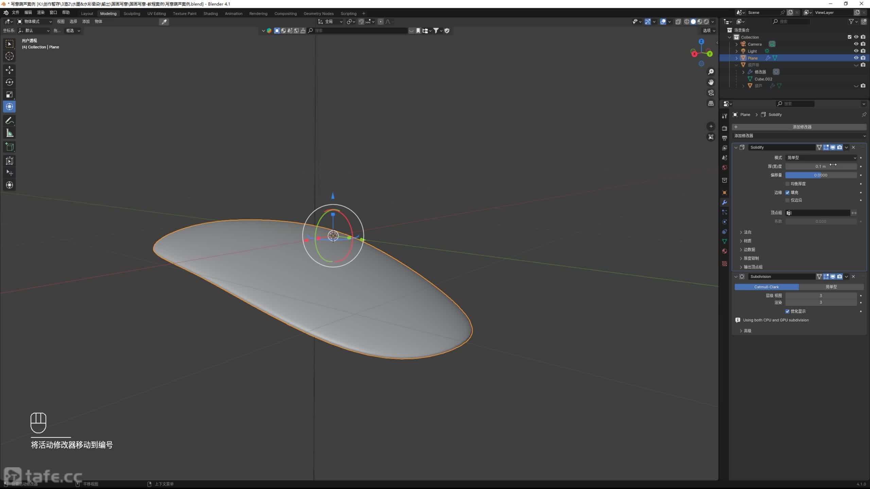Viewport: 870px width, 489px height.
Task: Uncheck the 填充 edge fill checkbox
Action: pos(787,193)
